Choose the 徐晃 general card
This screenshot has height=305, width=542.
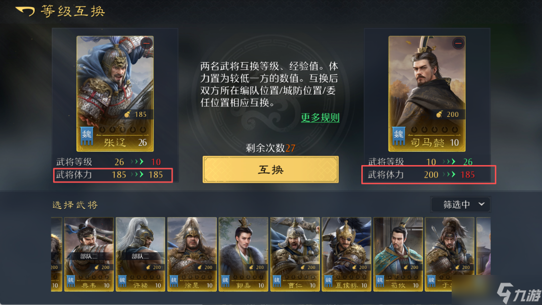tap(192, 254)
